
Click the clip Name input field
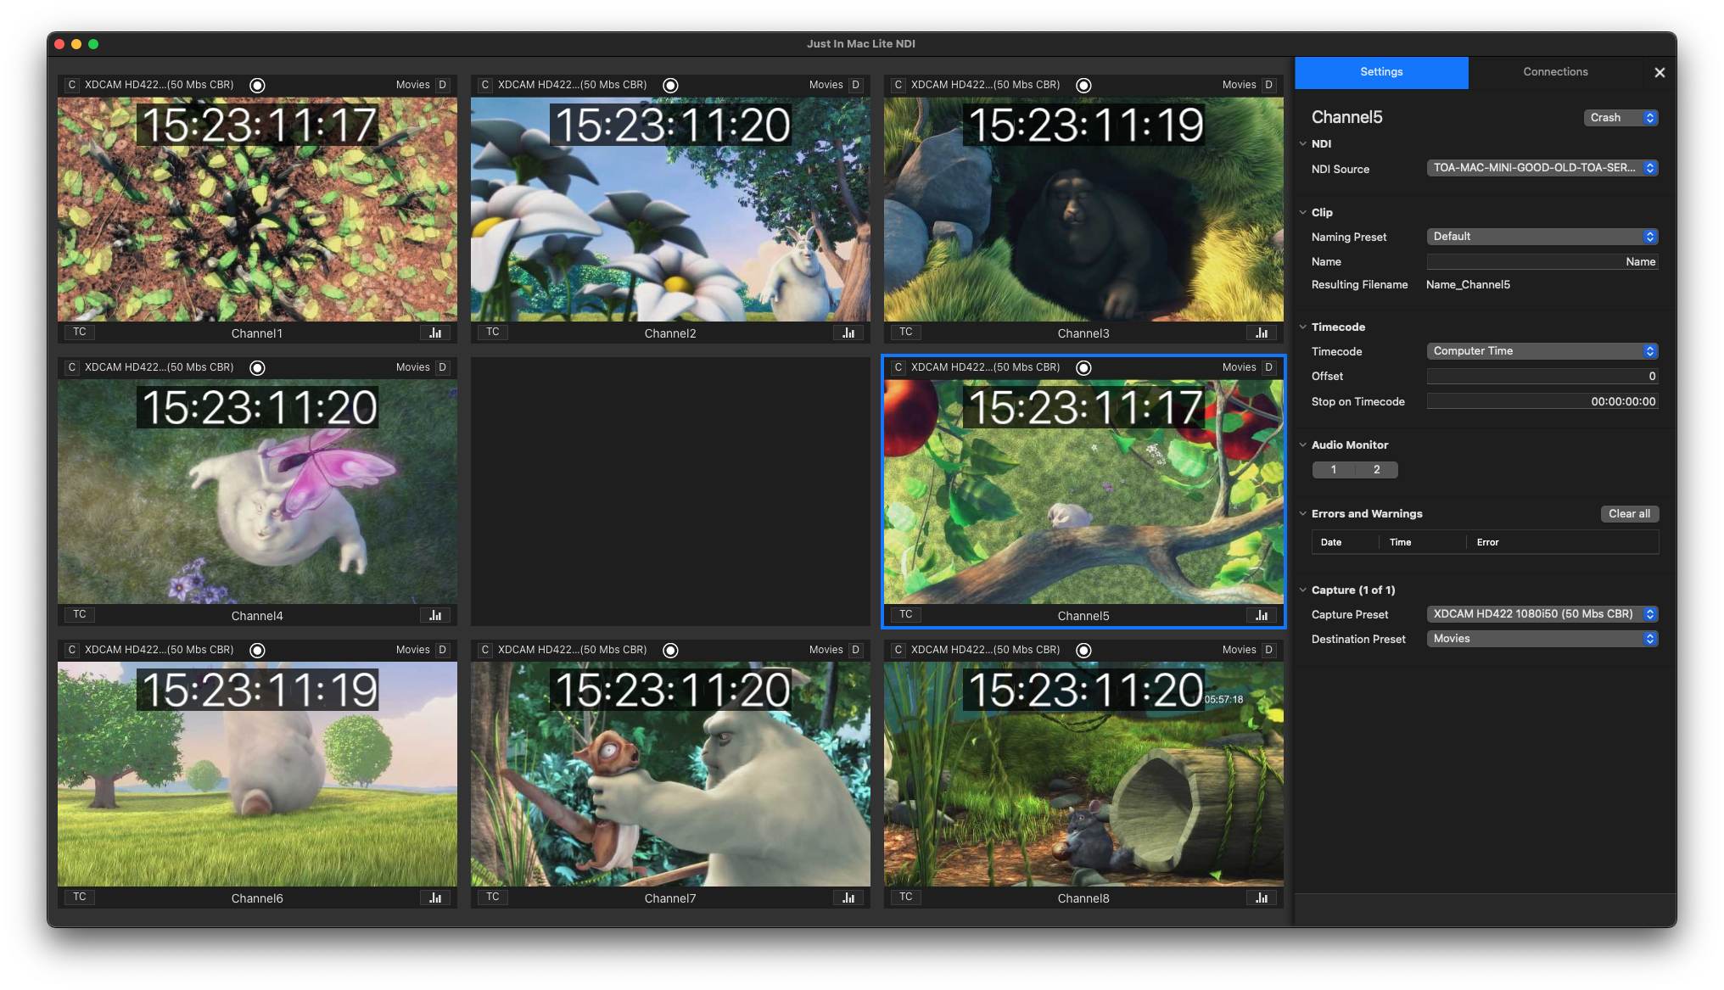pyautogui.click(x=1542, y=262)
